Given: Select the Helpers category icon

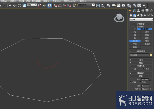Looking at the screenshot, I should pyautogui.click(x=145, y=15).
